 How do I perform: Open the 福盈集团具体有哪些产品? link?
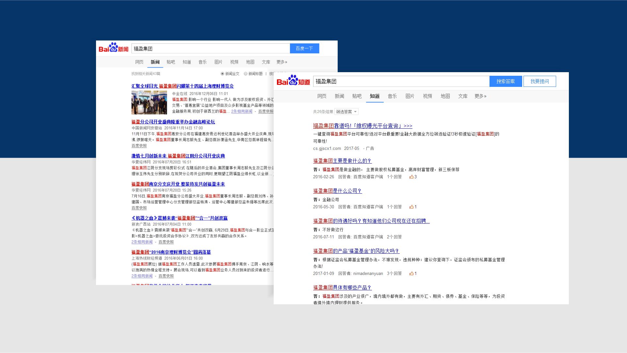pyautogui.click(x=342, y=287)
